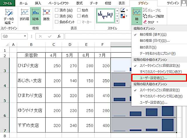This screenshot has height=138, width=187.
Task: Click the insert function fx icon
Action: click(59, 36)
